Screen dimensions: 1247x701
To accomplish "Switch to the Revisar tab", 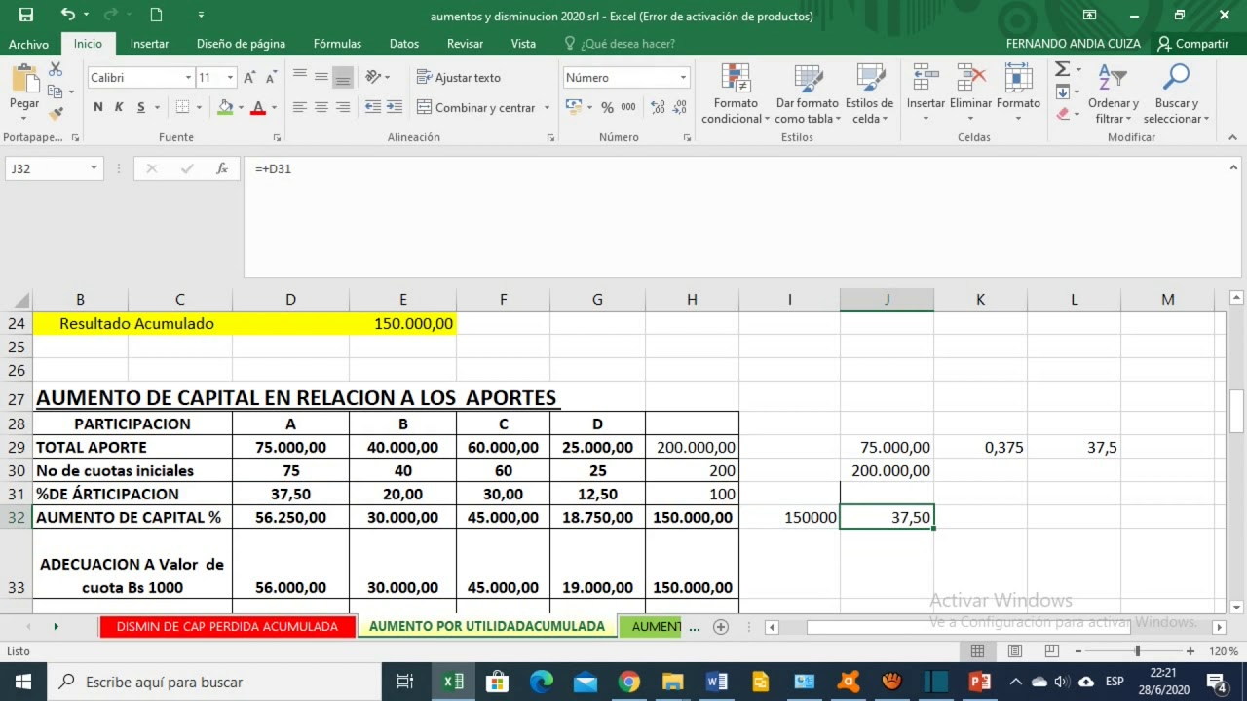I will point(465,44).
